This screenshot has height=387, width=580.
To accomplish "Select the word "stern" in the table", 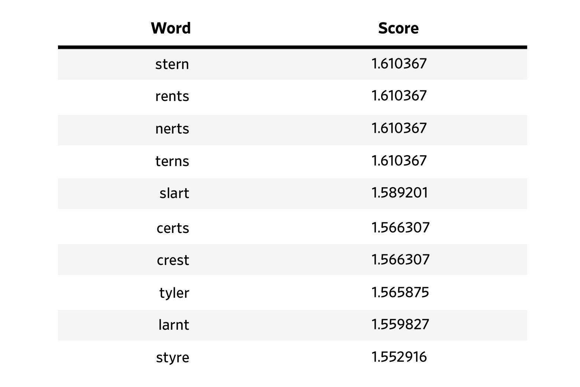I will pyautogui.click(x=172, y=64).
